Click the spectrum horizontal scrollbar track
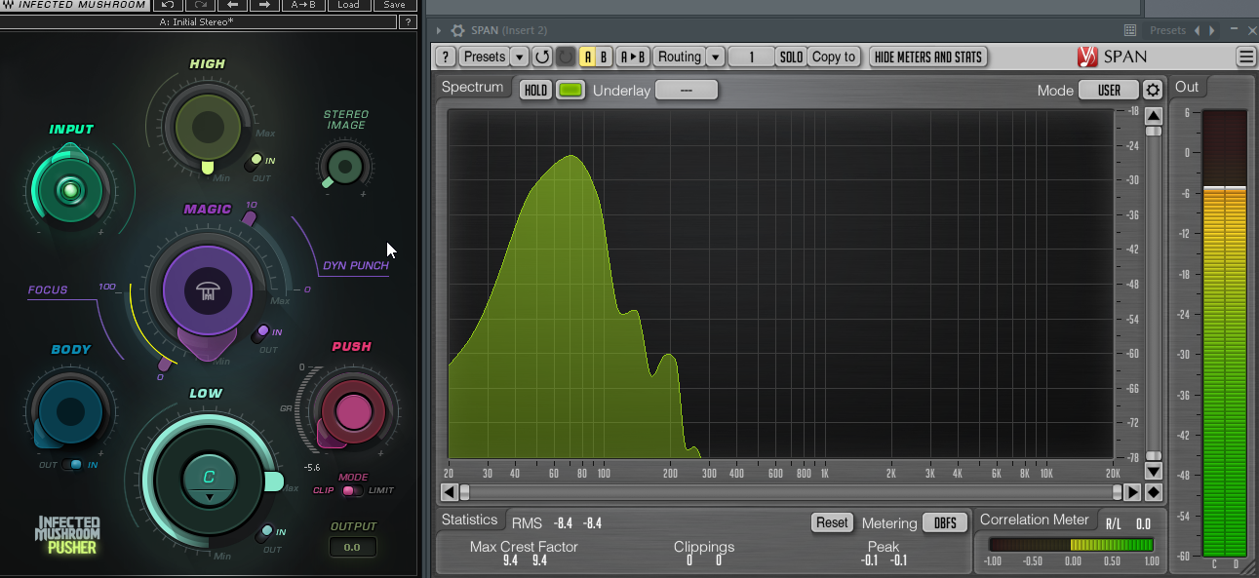Screen dimensions: 1259x578 tap(791, 492)
